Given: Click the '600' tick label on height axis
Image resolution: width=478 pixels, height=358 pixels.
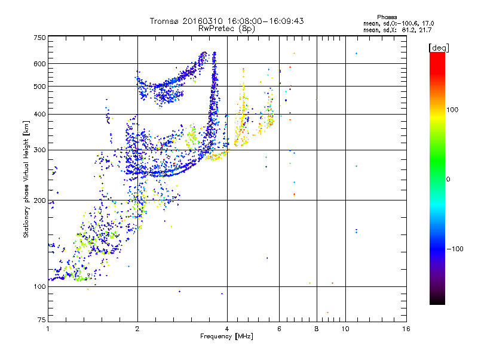Looking at the screenshot, I should coord(39,64).
